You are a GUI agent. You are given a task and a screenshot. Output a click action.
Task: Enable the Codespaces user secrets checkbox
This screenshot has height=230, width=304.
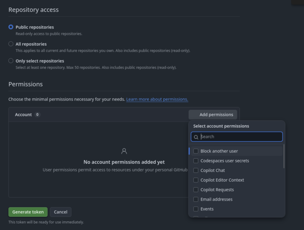[196, 161]
